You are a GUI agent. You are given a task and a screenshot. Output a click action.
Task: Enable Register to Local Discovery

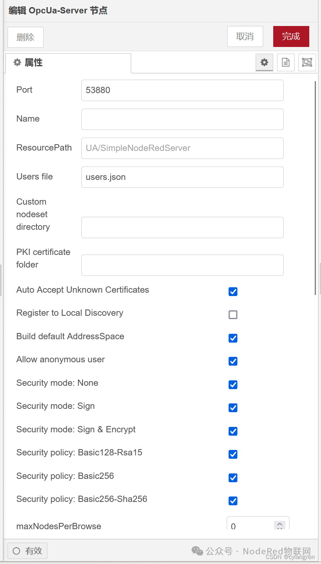[x=233, y=314]
